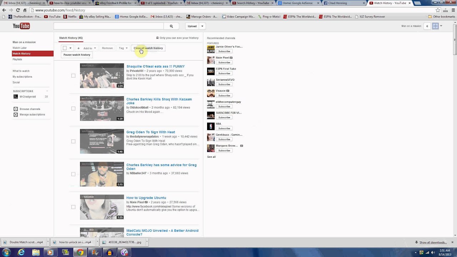Subscribe to ESPN First Take
Screen dimensions: 457x257
[224, 74]
